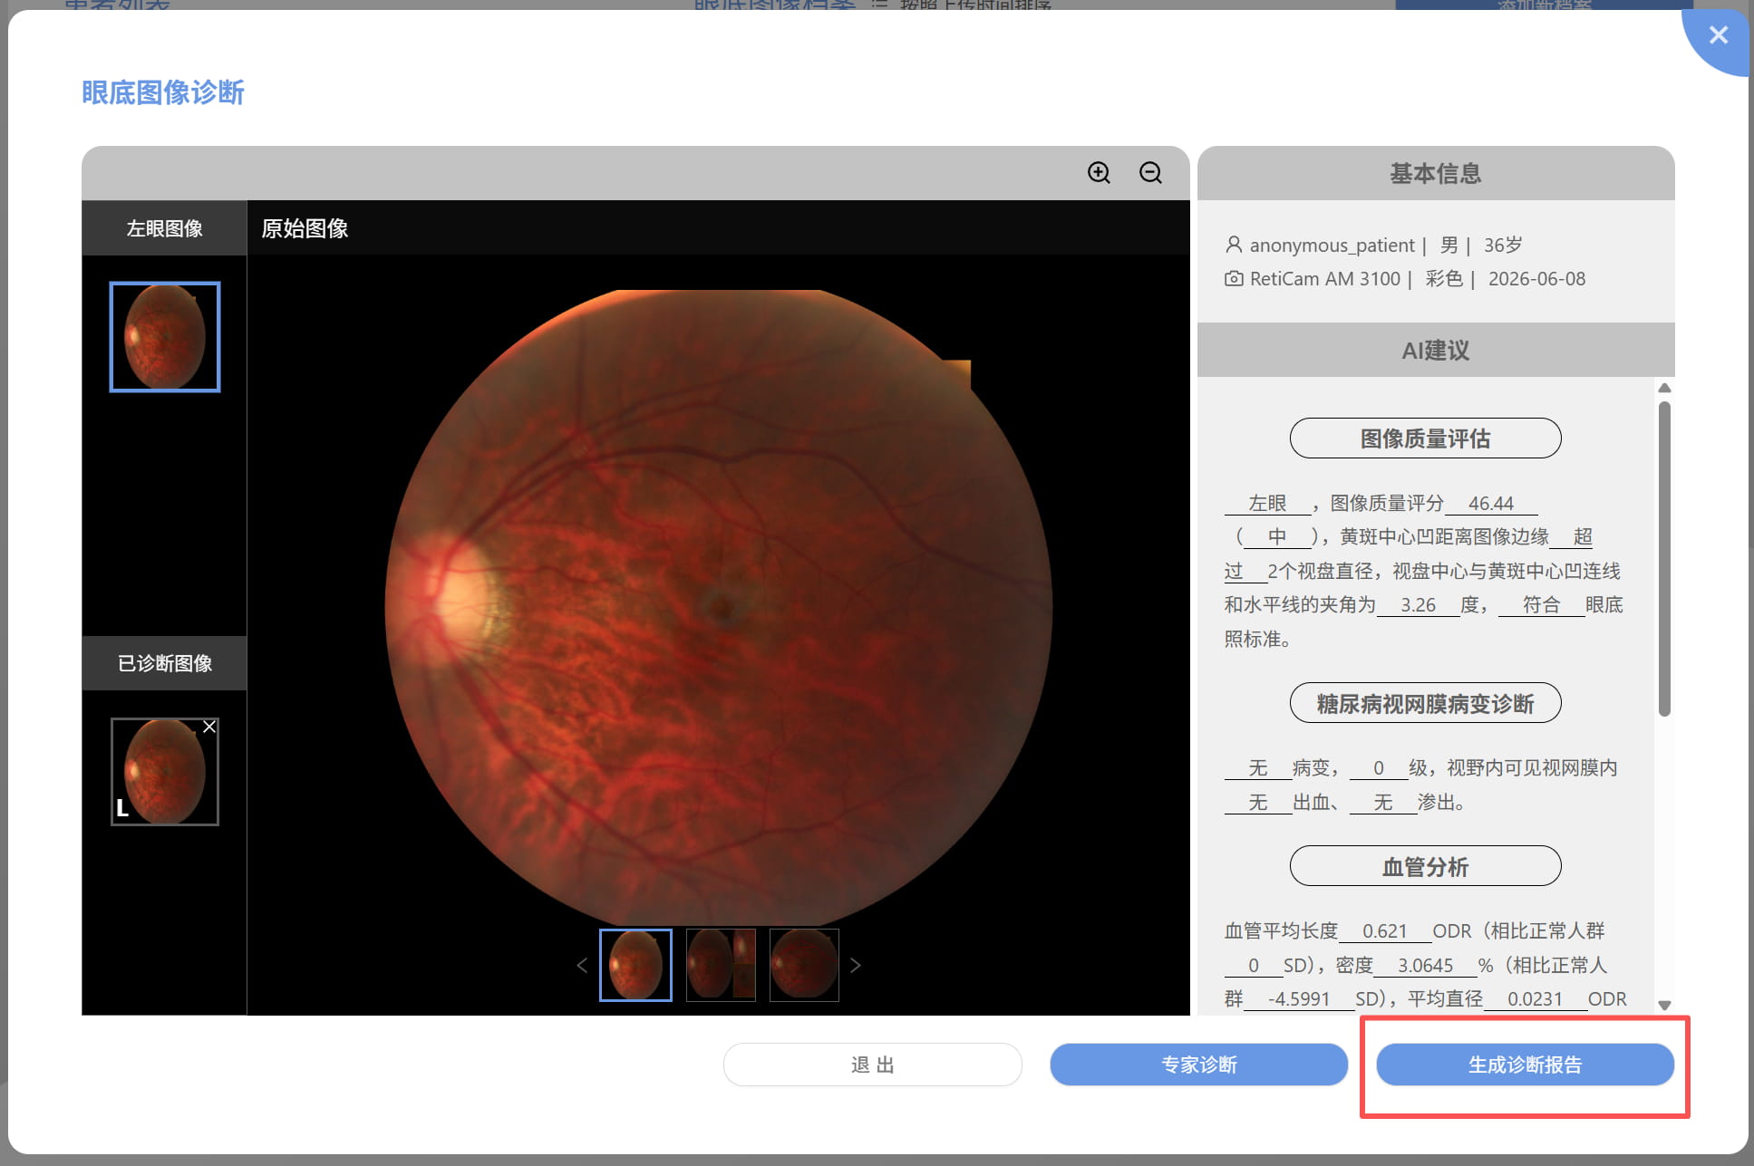Image resolution: width=1754 pixels, height=1166 pixels.
Task: Click the 血管分析 pill
Action: coord(1425,866)
